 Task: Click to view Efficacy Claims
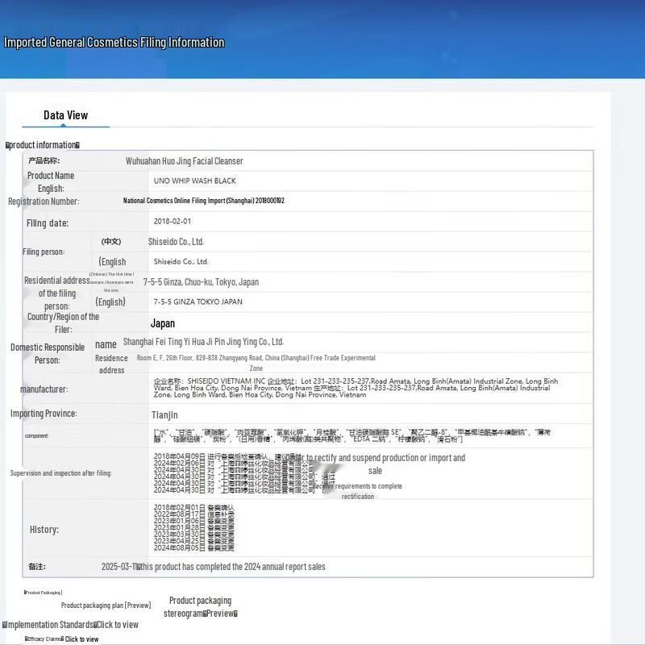point(81,639)
